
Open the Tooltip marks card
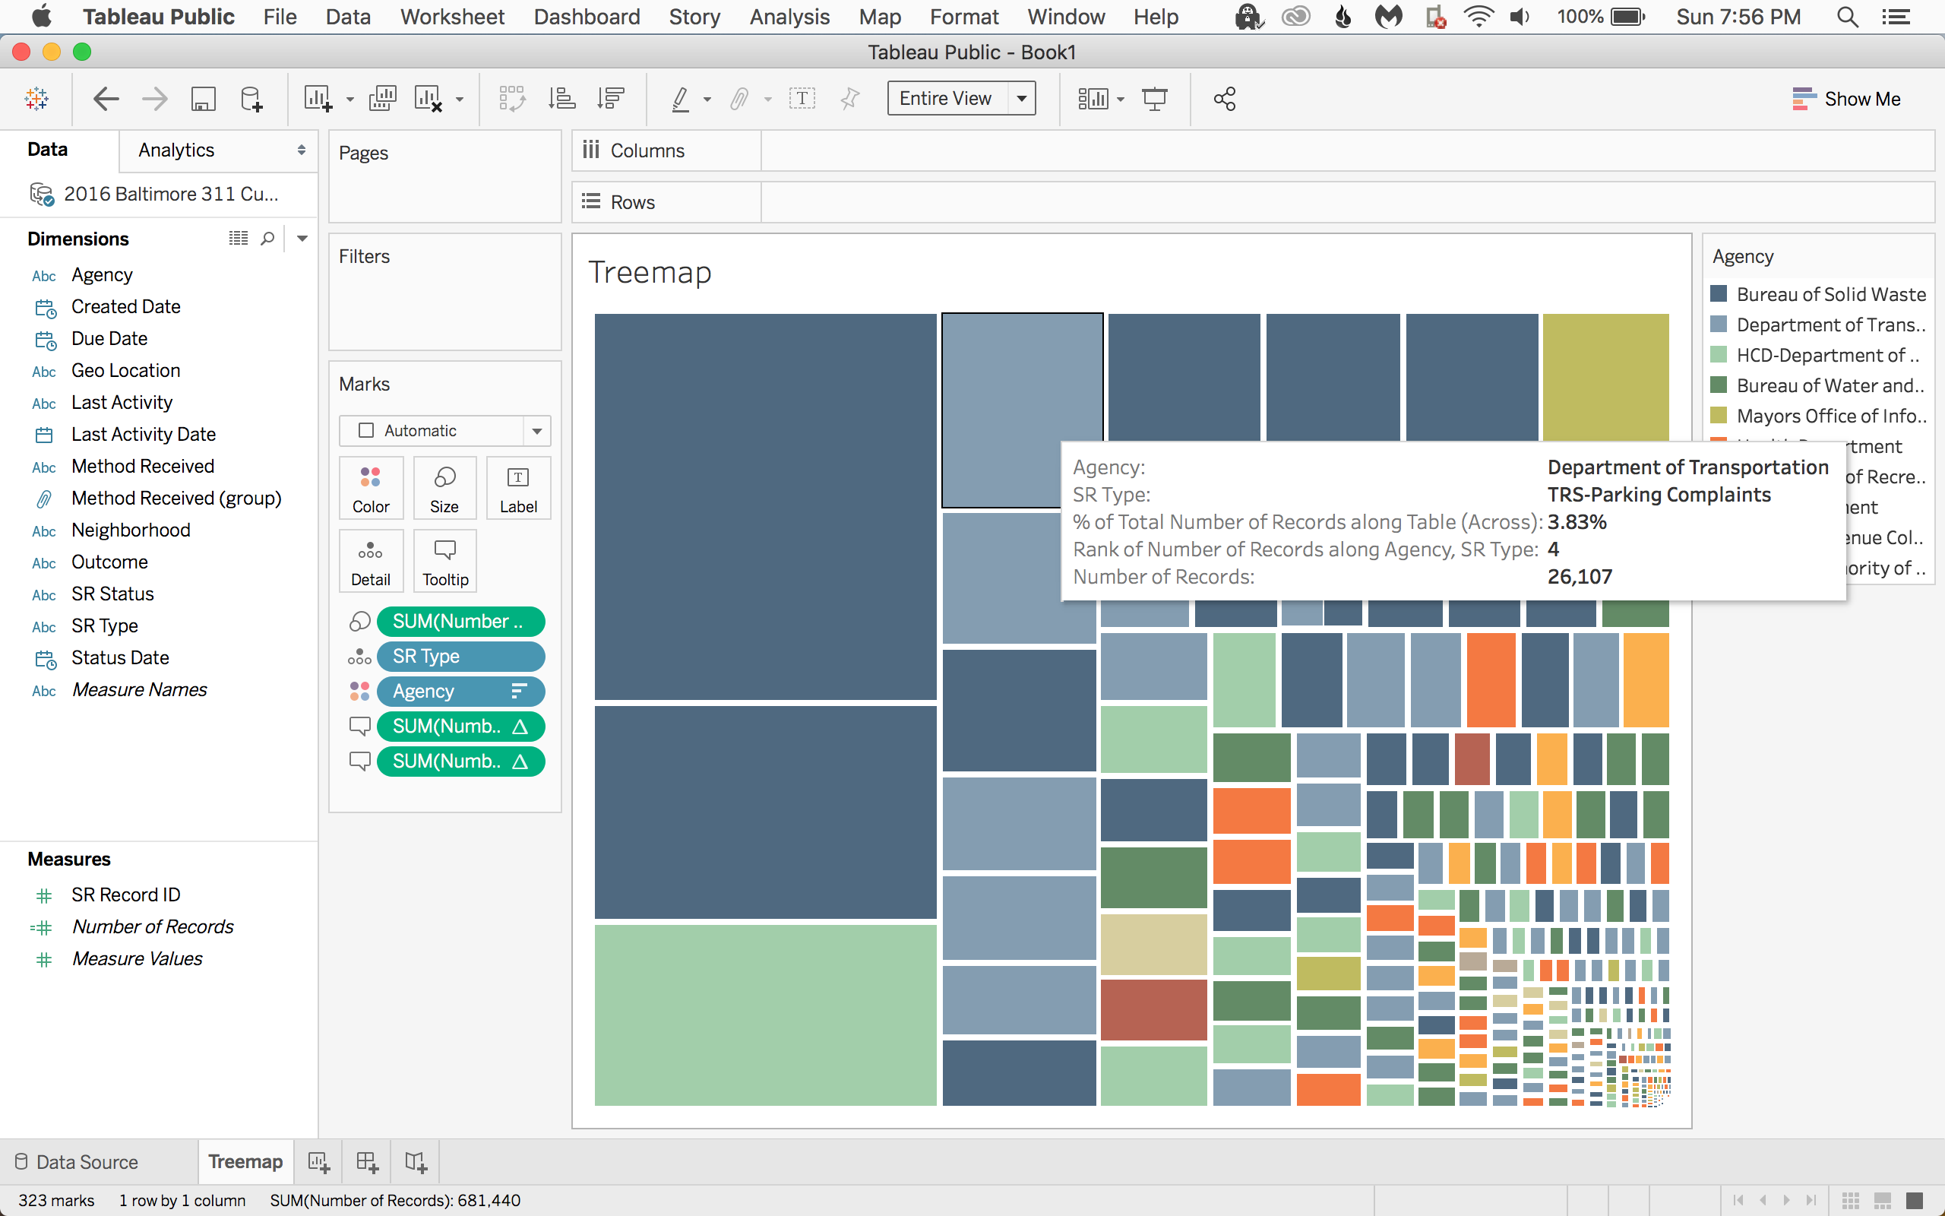[444, 562]
